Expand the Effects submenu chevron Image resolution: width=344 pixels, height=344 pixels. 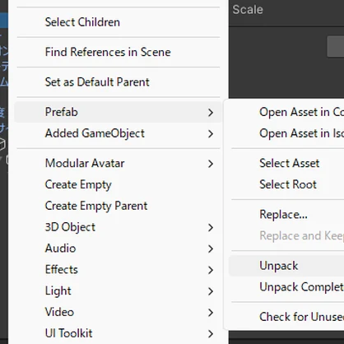pos(211,270)
